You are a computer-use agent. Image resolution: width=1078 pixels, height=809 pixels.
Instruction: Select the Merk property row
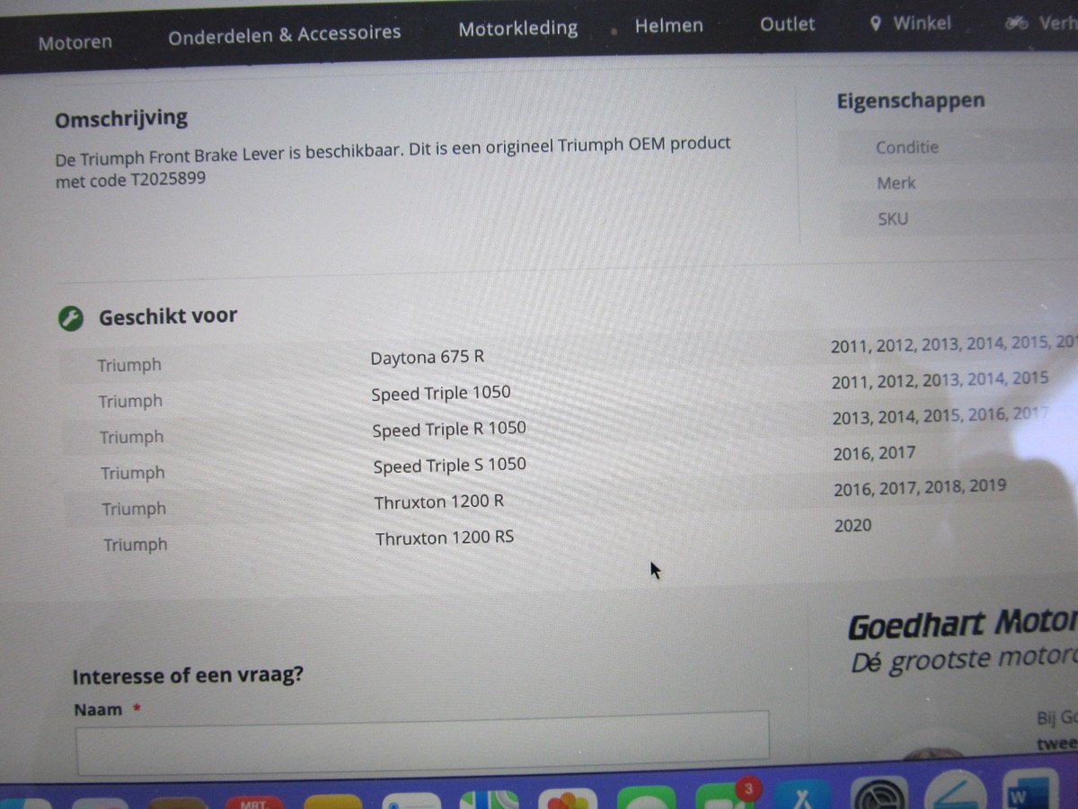[958, 182]
